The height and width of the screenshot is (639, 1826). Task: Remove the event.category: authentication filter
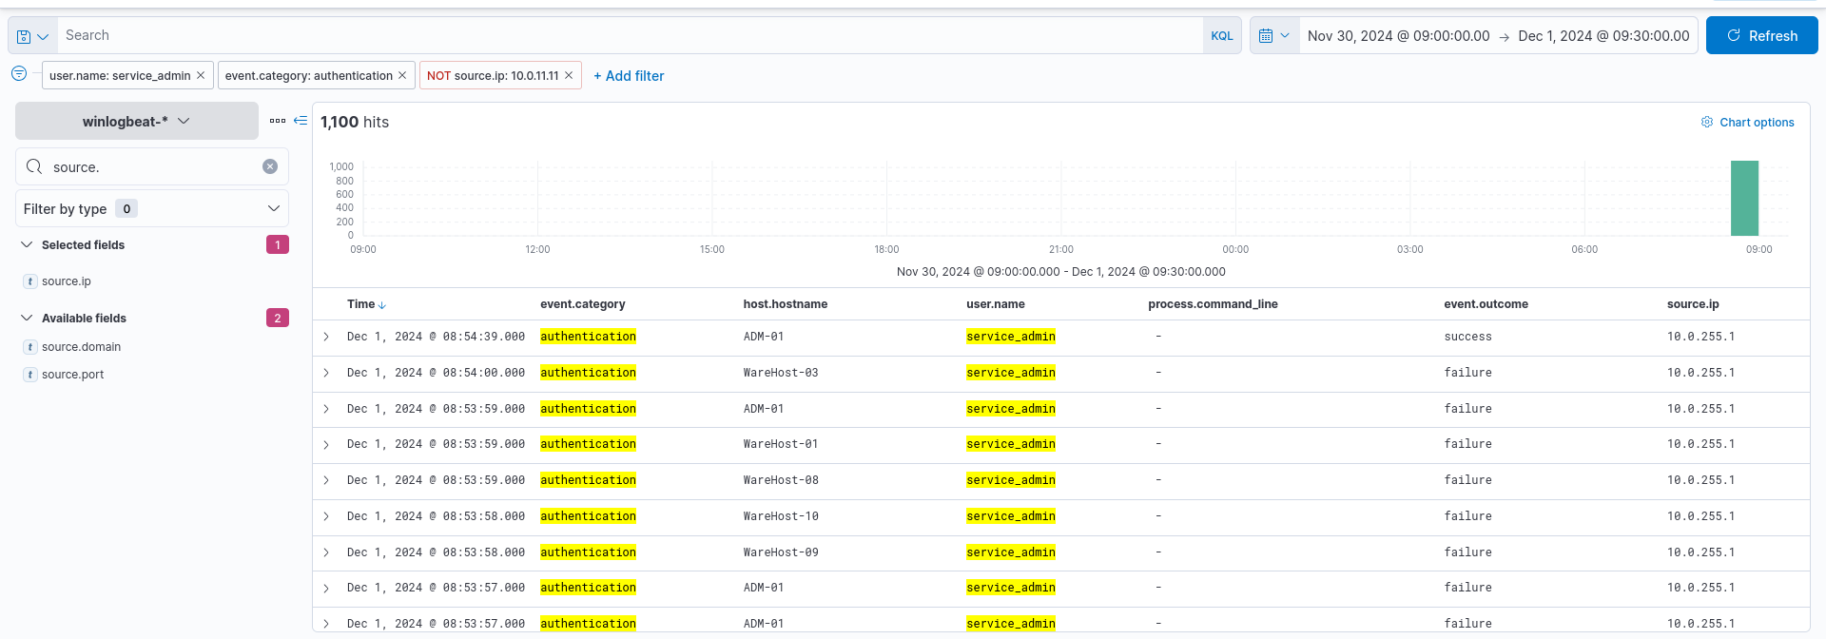(x=402, y=75)
